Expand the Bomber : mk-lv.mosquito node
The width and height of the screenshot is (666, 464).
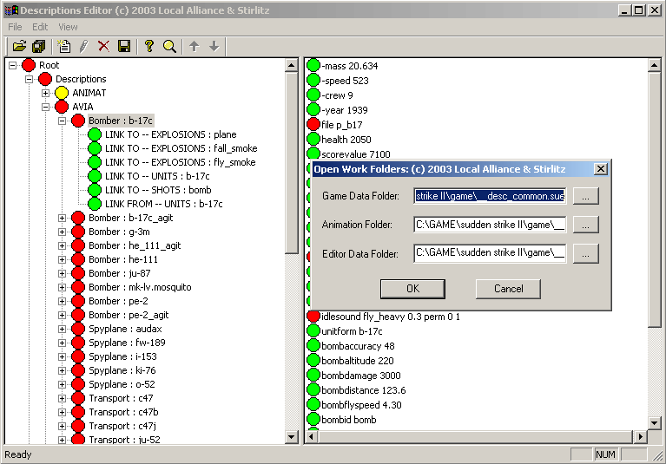point(62,287)
